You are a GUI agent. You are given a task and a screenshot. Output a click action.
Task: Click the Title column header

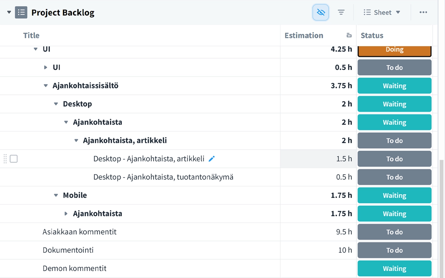tap(31, 35)
